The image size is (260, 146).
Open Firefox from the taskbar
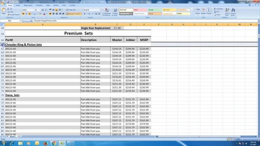point(45,143)
